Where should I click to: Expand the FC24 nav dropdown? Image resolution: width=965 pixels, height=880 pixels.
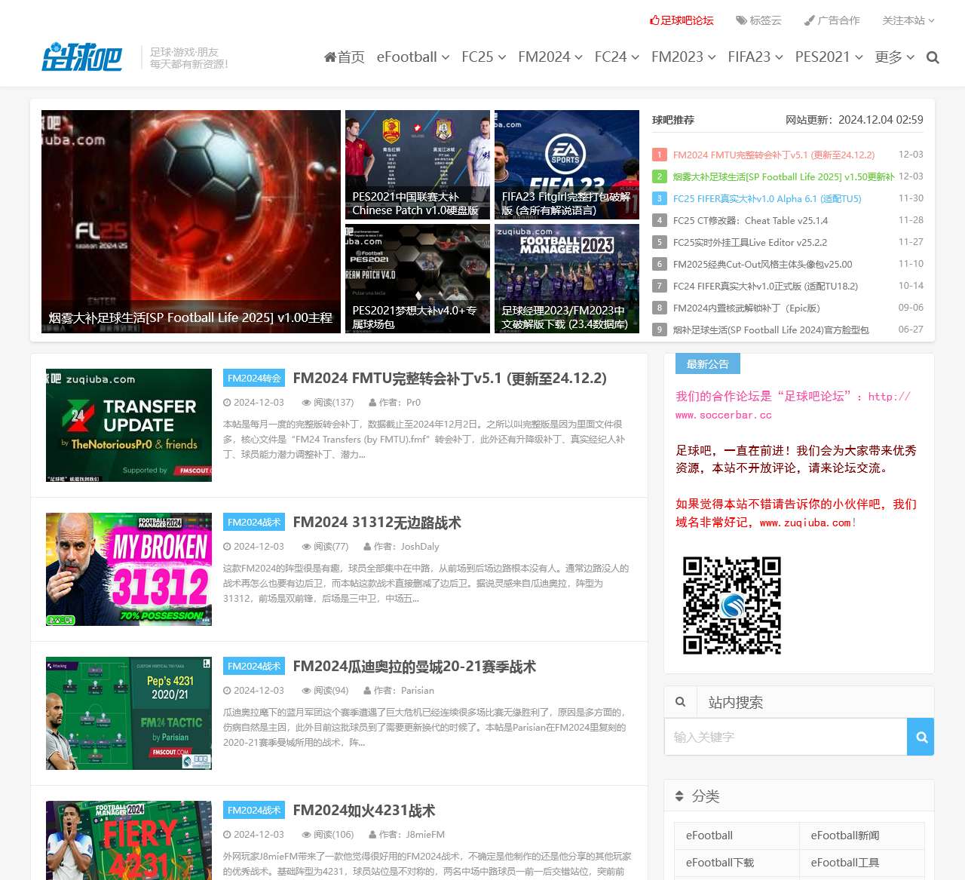[x=617, y=57]
